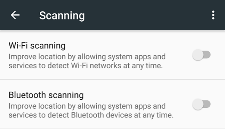Go back using the arrow icon
This screenshot has height=129, width=225.
coord(15,15)
